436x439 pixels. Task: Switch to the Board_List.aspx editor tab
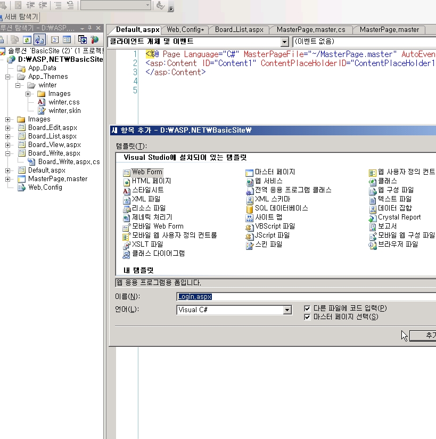coord(239,30)
